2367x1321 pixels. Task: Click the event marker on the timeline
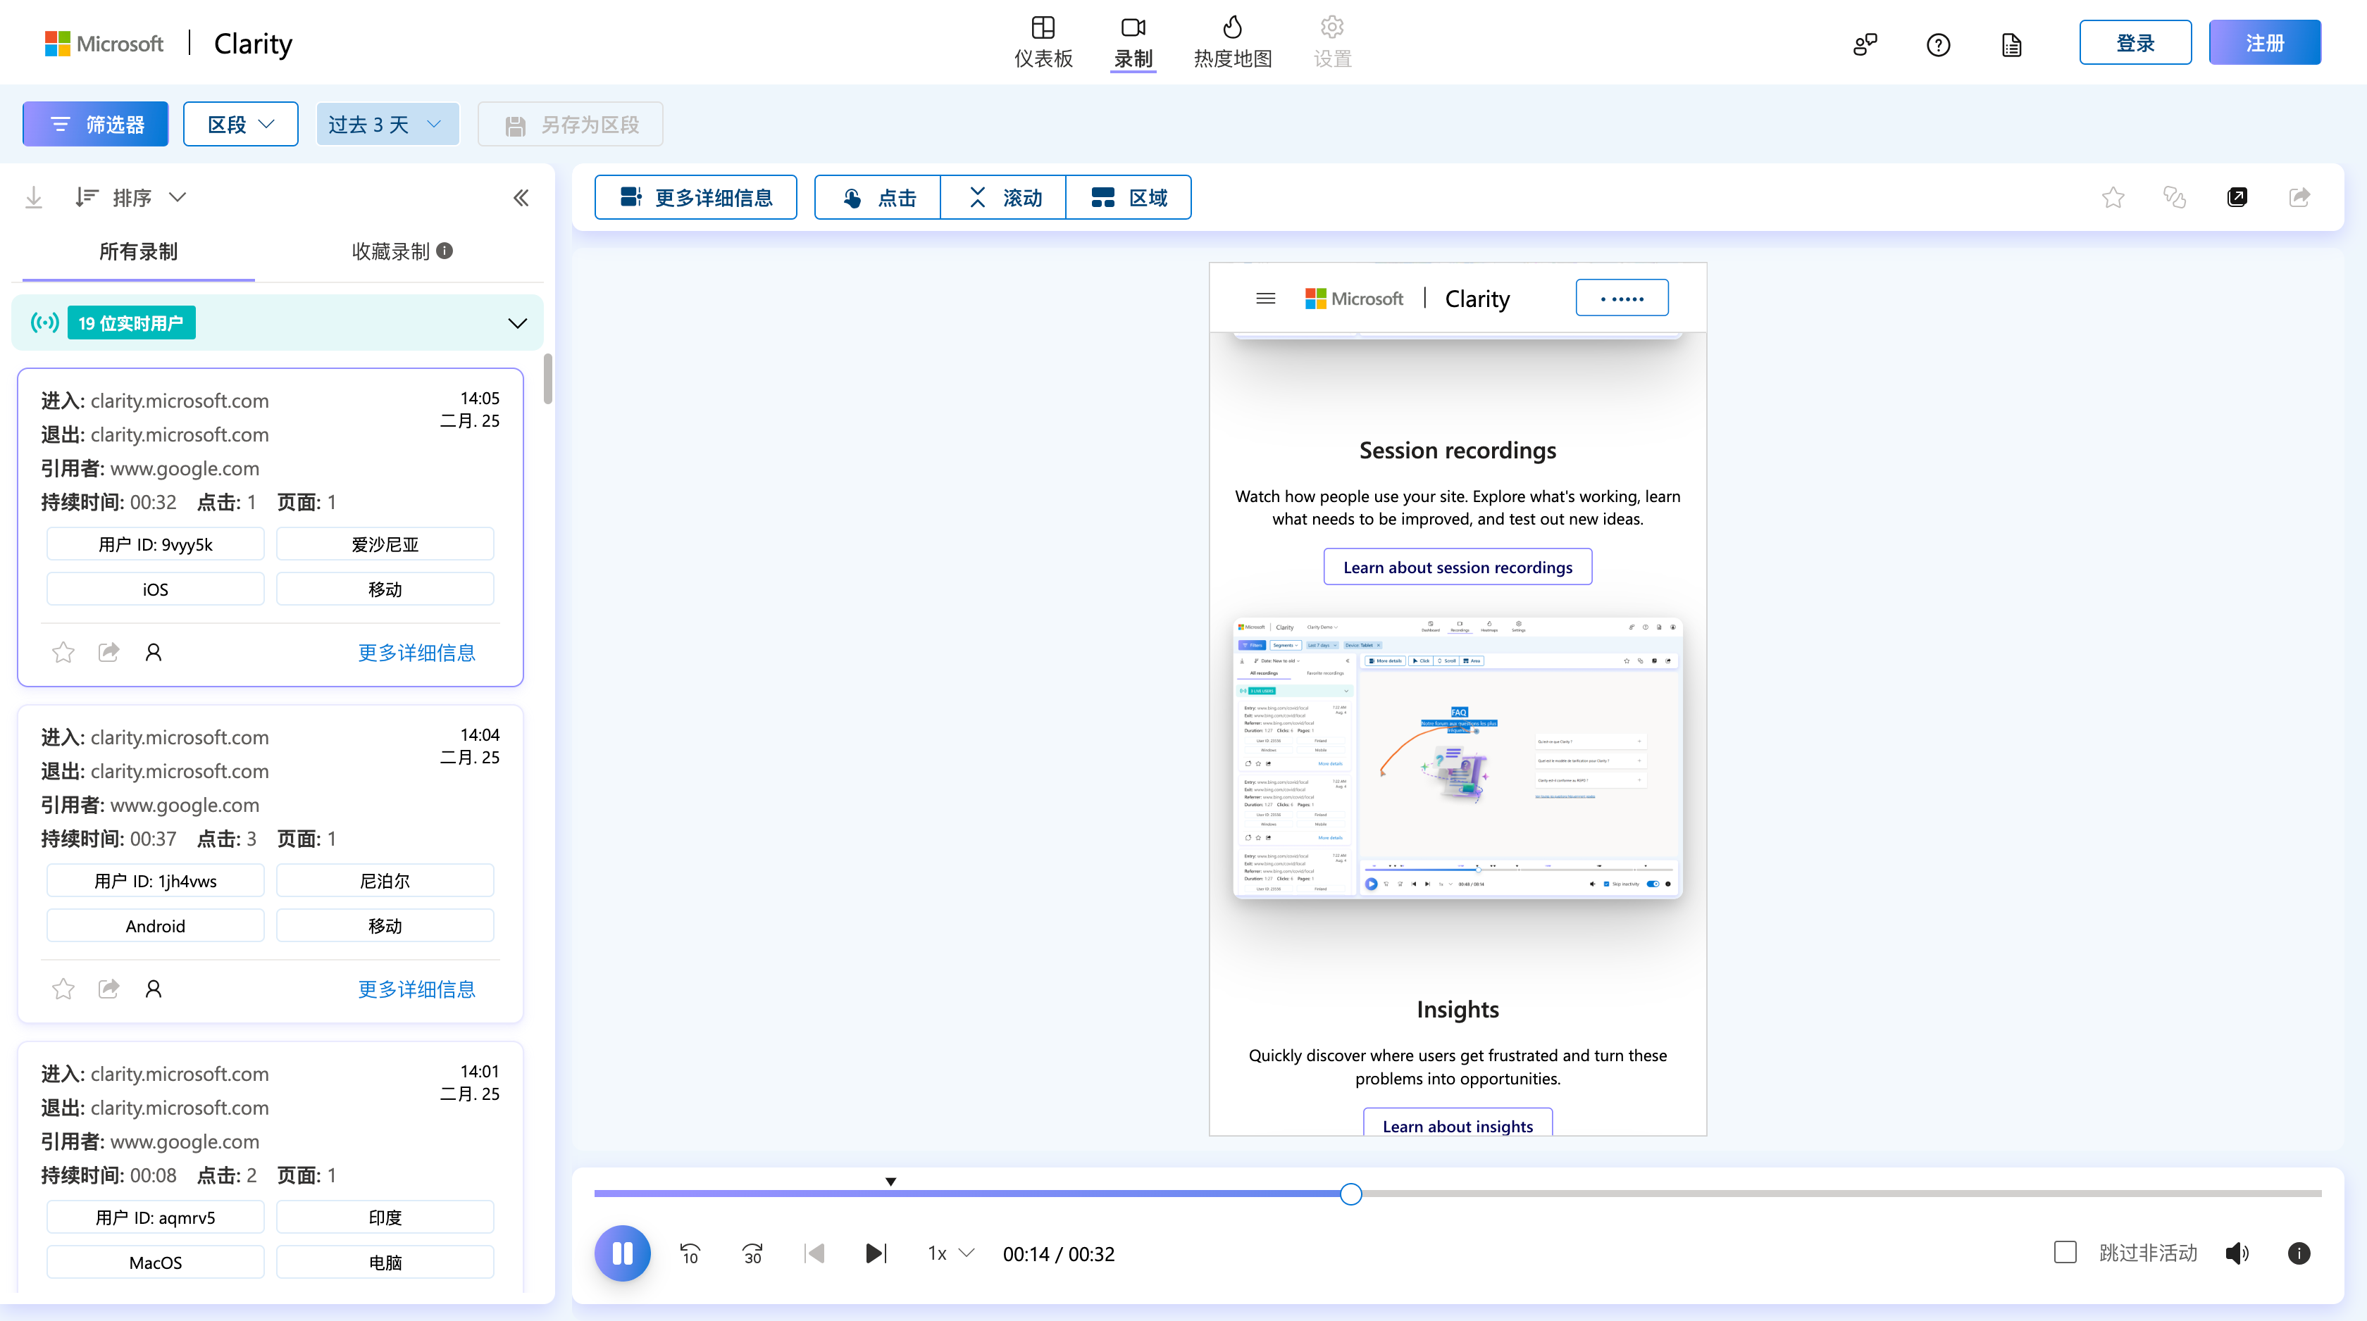[890, 1182]
